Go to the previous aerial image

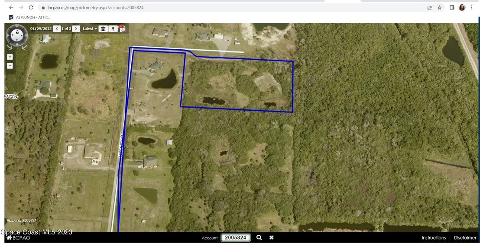[x=57, y=29]
